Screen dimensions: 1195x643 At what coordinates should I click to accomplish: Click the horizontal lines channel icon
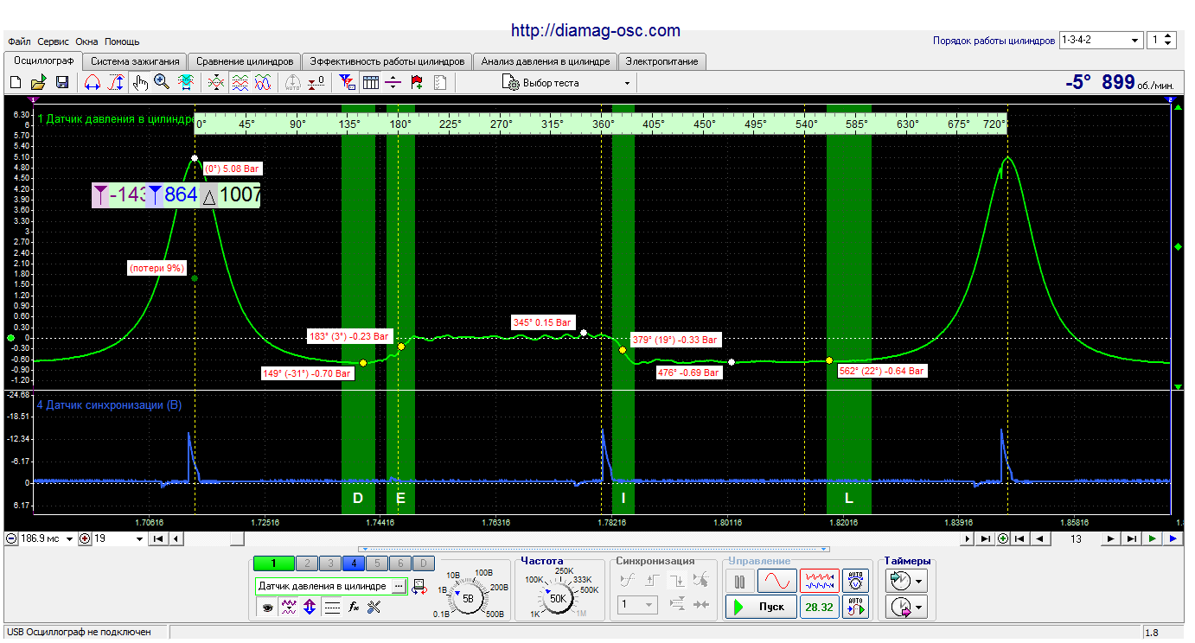click(x=332, y=608)
